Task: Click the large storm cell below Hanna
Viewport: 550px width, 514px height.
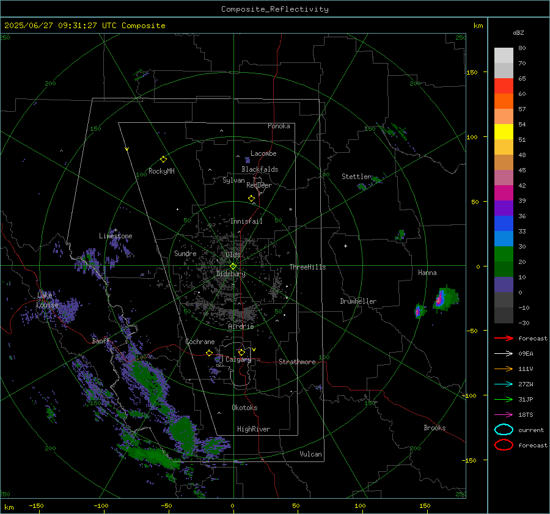Action: click(x=445, y=298)
